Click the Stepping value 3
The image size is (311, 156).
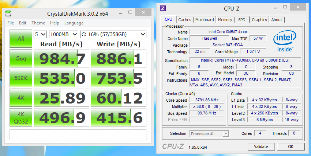pyautogui.click(x=291, y=67)
